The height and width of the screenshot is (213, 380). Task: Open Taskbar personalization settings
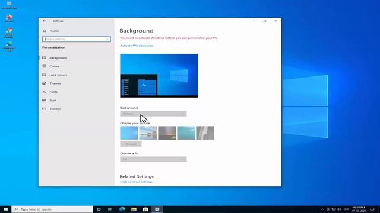point(55,109)
